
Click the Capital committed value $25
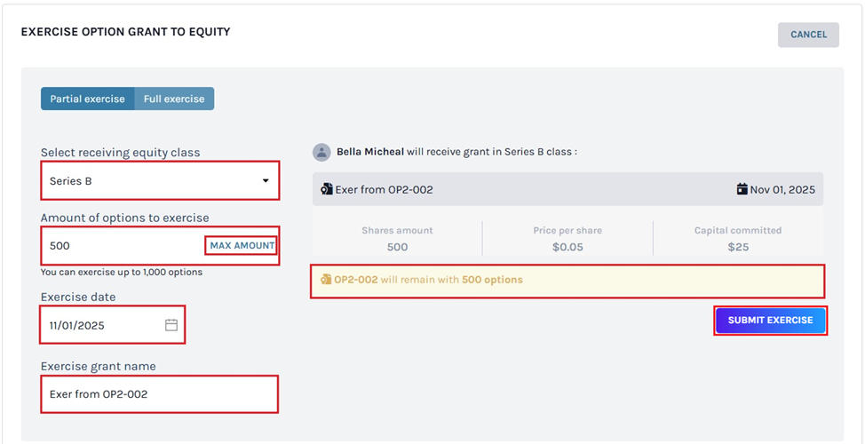click(x=738, y=247)
